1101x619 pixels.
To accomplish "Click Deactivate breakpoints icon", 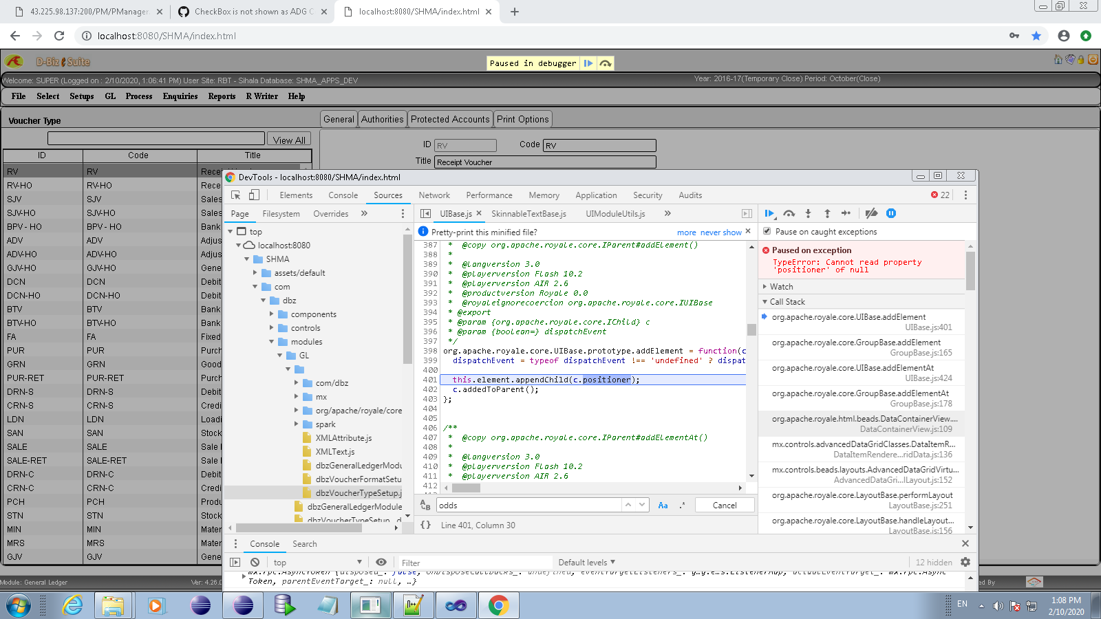I will tap(871, 213).
